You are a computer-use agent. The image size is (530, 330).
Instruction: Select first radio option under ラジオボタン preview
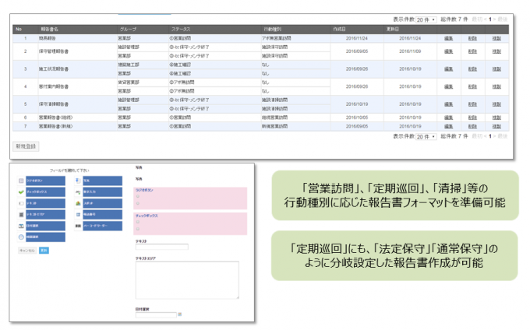[138, 196]
